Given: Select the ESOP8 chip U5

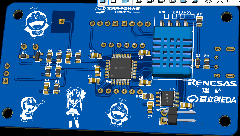Looking at the screenshot, I should (167, 99).
